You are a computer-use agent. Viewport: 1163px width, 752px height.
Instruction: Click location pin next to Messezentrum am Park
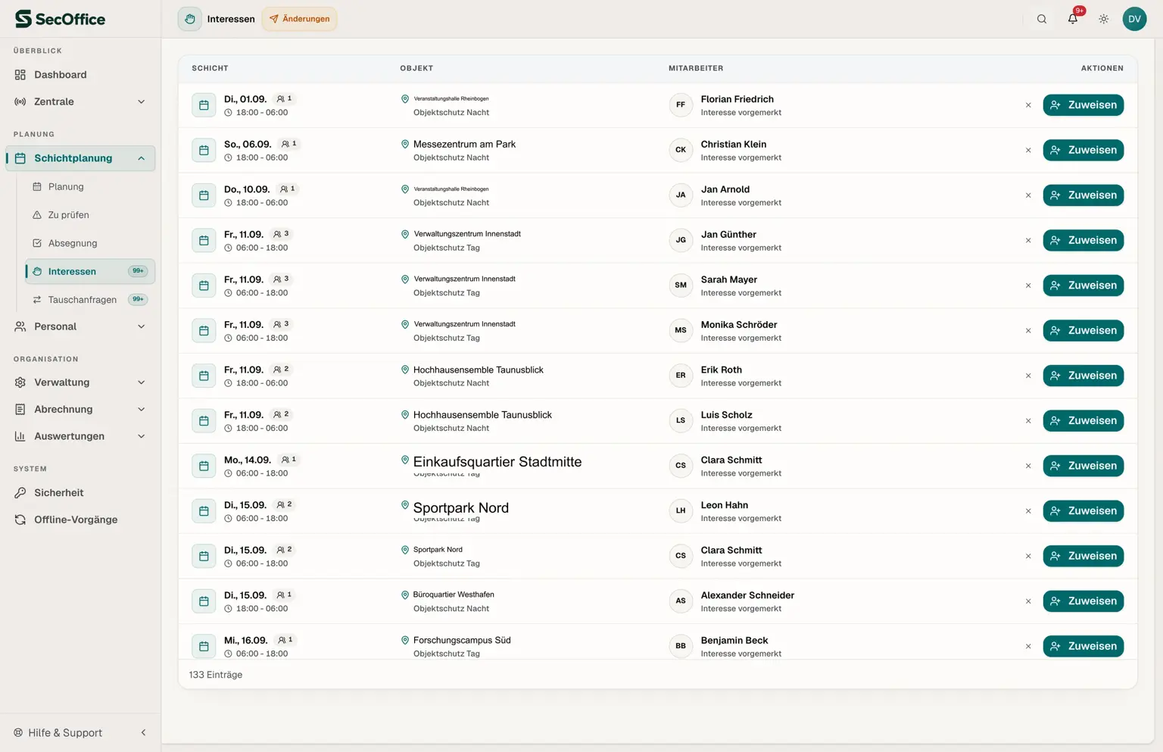[x=405, y=144]
